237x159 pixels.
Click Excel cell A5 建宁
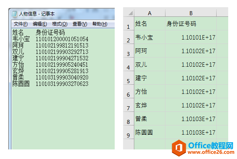tap(149, 78)
